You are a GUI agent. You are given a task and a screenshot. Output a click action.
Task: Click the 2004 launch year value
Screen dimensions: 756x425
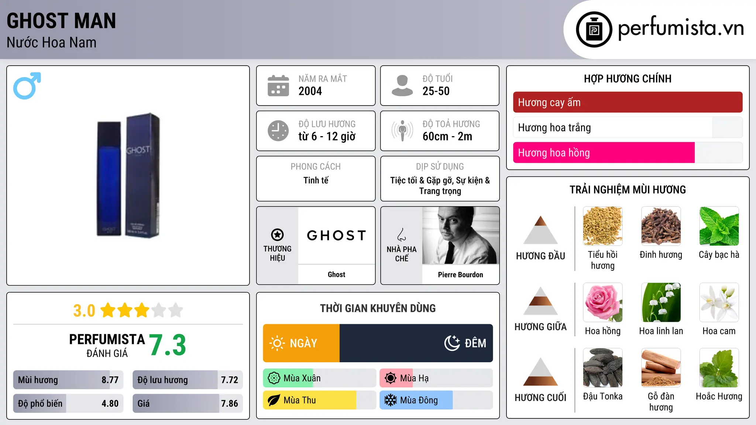[310, 91]
